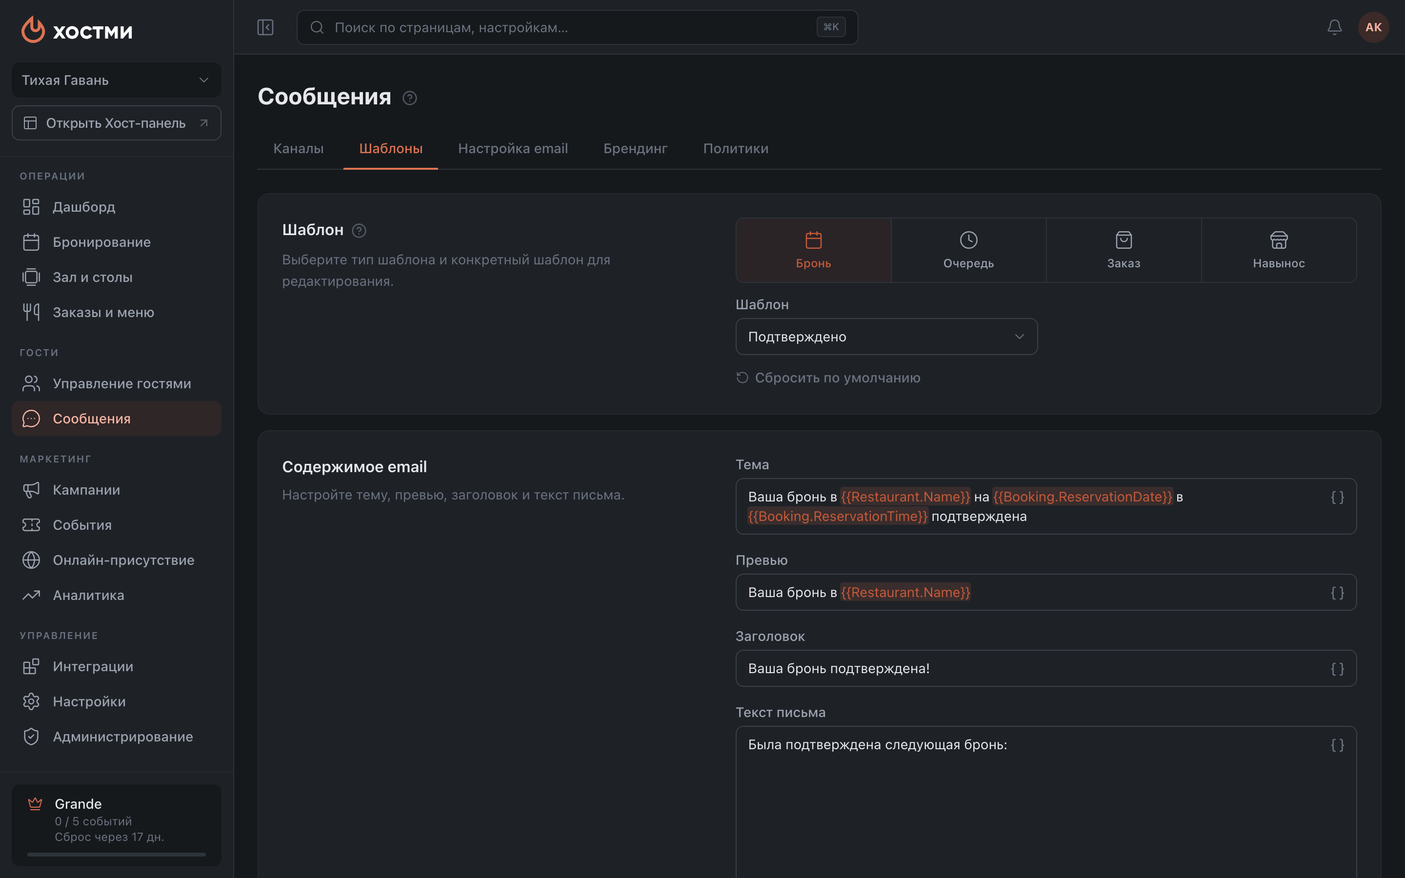Image resolution: width=1405 pixels, height=878 pixels.
Task: Select the Навынос template type
Action: pos(1279,250)
